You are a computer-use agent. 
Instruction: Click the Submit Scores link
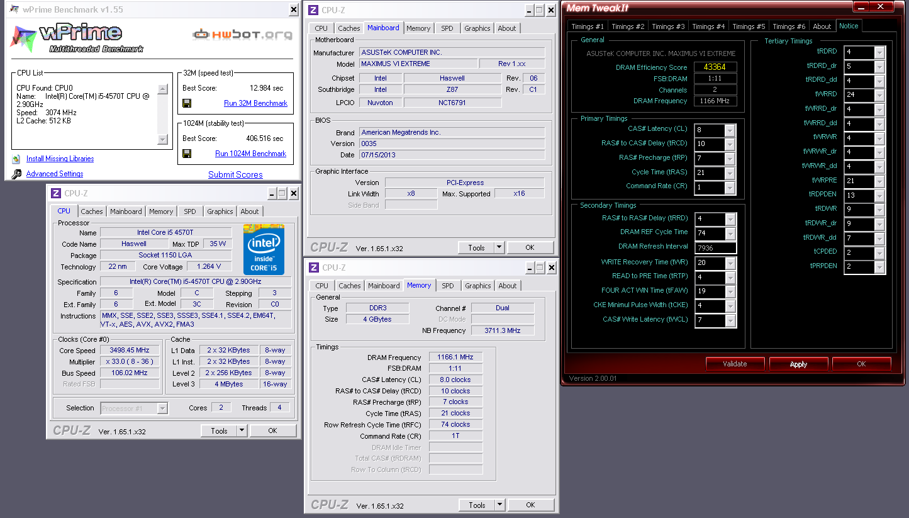tap(235, 175)
